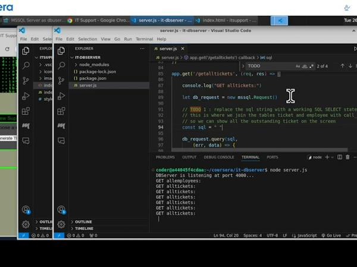This screenshot has width=357, height=267.
Task: Select server.js in the Explorer tree
Action: [x=88, y=85]
